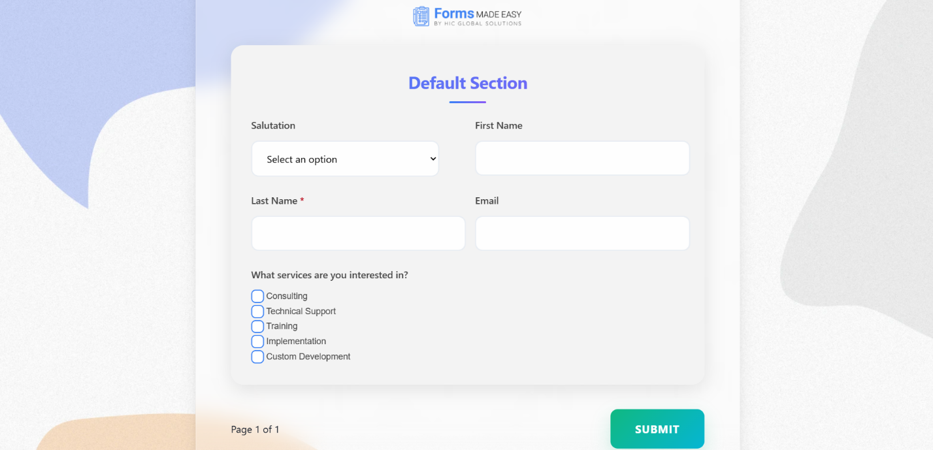Viewport: 933px width, 450px height.
Task: Click the "Default Section" heading
Action: pyautogui.click(x=468, y=84)
